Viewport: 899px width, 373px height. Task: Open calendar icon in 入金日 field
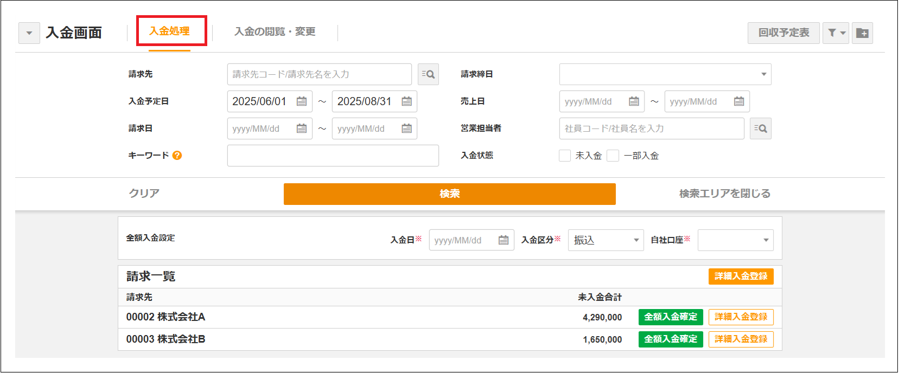click(x=503, y=240)
